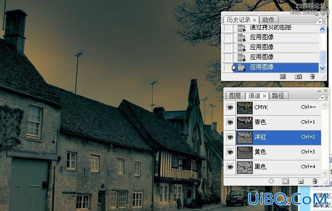The height and width of the screenshot is (211, 332).
Task: Close the Channels panel group
Action: tap(326, 91)
